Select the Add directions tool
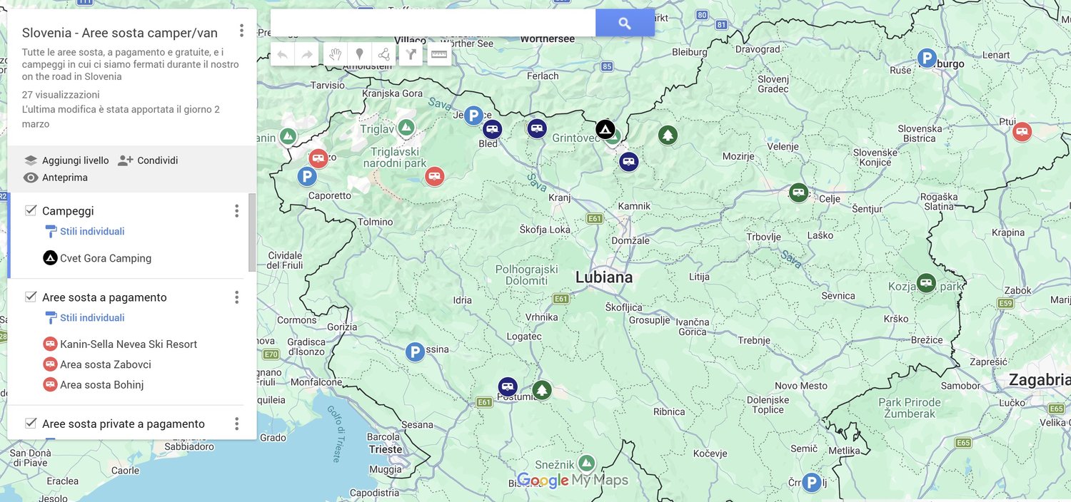This screenshot has height=502, width=1071. pyautogui.click(x=411, y=54)
